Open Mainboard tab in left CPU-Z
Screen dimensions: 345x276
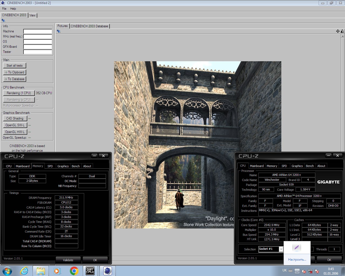(x=23, y=166)
